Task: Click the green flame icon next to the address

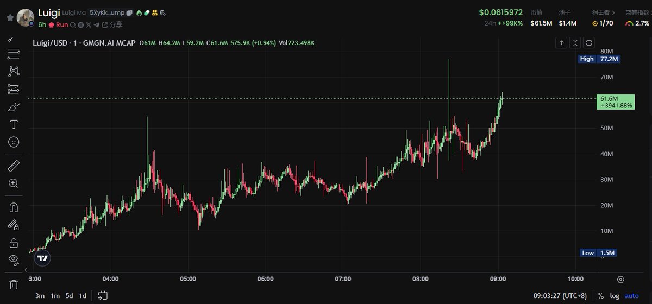Action: (x=139, y=13)
